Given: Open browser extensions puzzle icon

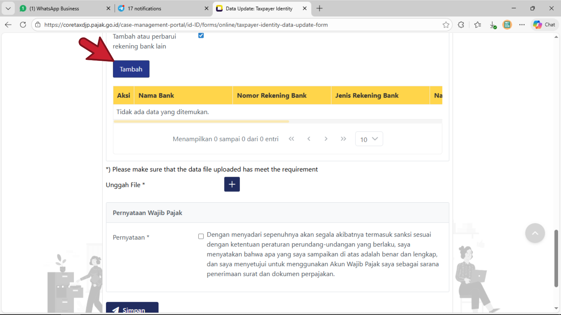Looking at the screenshot, I should click(x=461, y=25).
